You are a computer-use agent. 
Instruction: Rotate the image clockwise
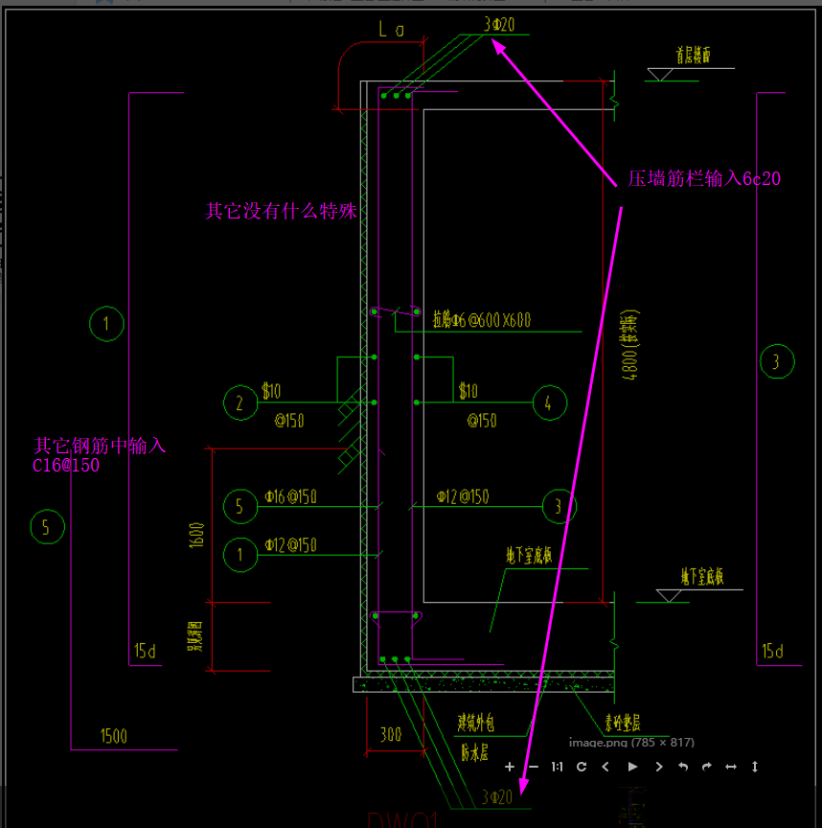pyautogui.click(x=707, y=767)
